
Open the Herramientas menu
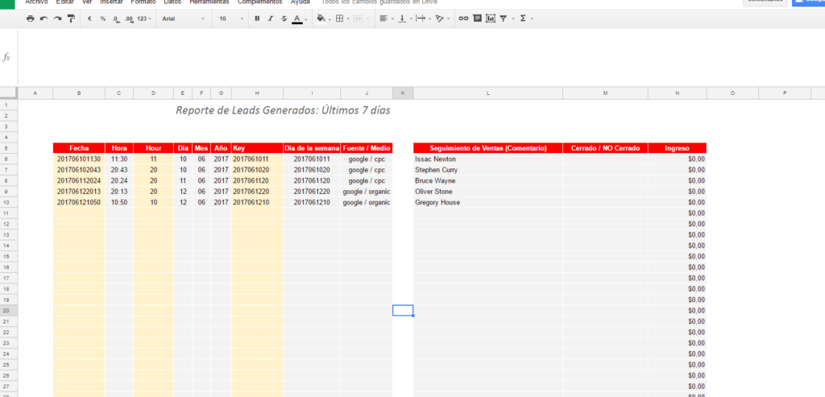[x=209, y=2]
